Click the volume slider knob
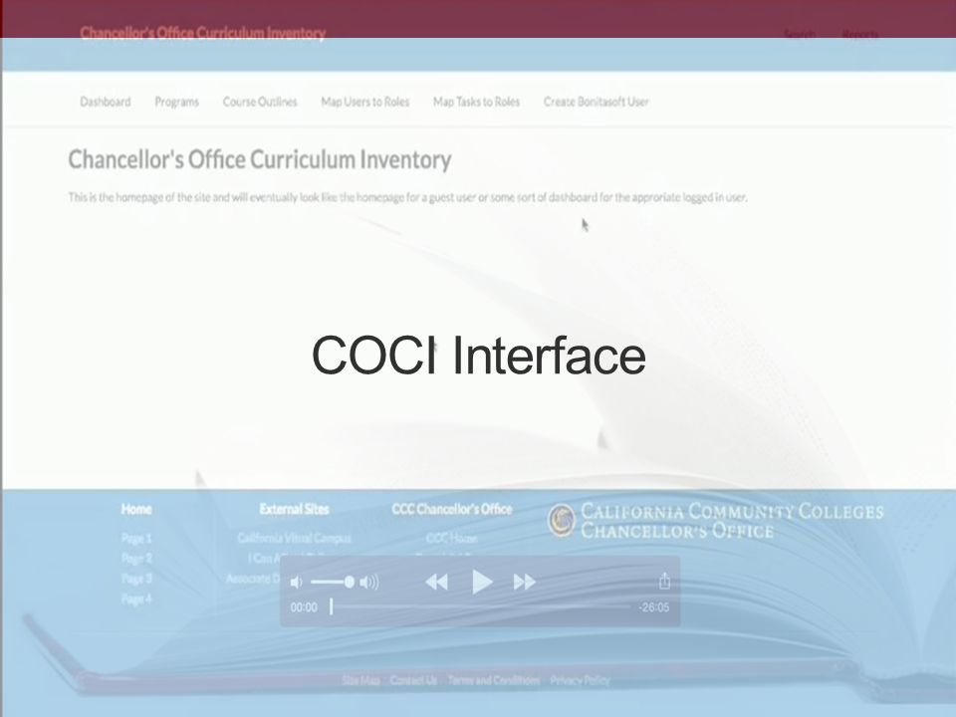The image size is (956, 717). 350,583
